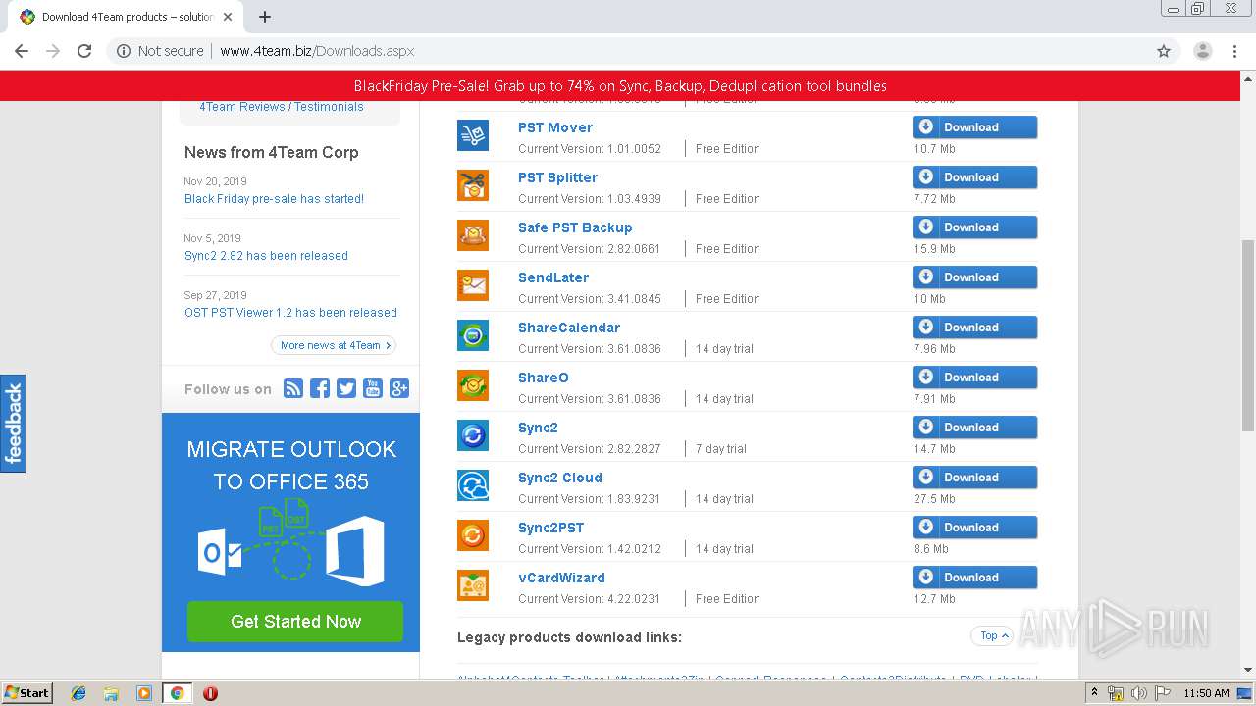Open the media player taskbar icon
Screen dimensions: 1256x706
[x=144, y=693]
